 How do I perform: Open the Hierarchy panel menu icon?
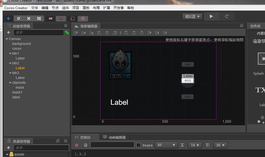click(66, 26)
